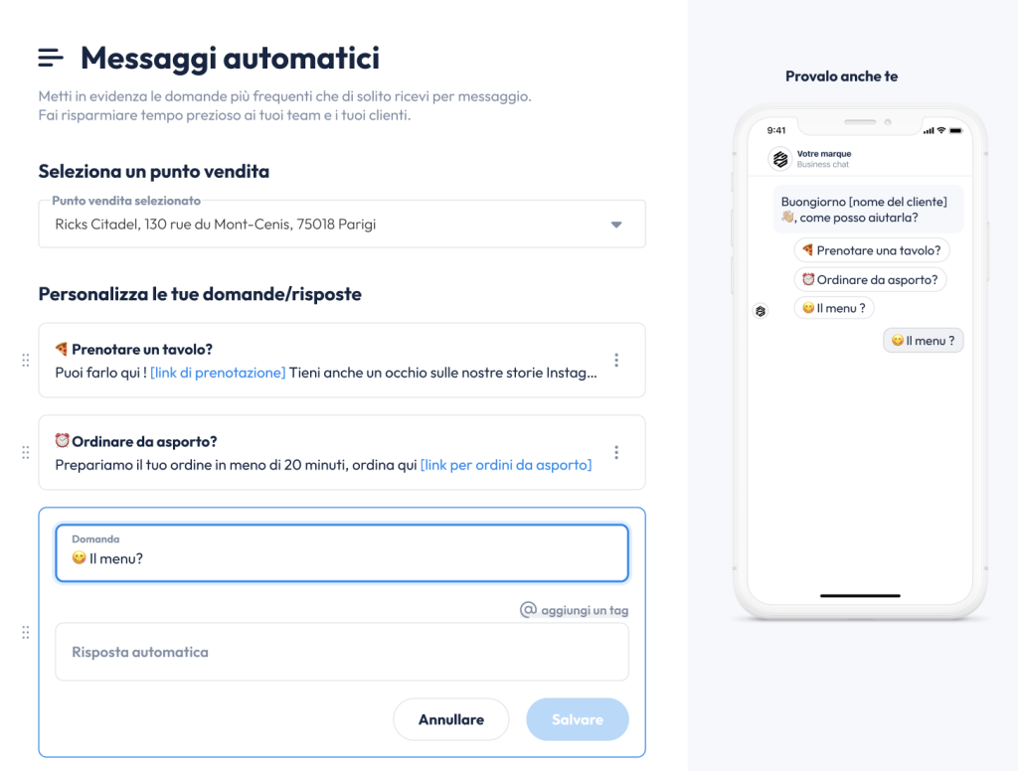Open the Ricks Citadel store selection box
The height and width of the screenshot is (771, 1018).
coord(342,224)
